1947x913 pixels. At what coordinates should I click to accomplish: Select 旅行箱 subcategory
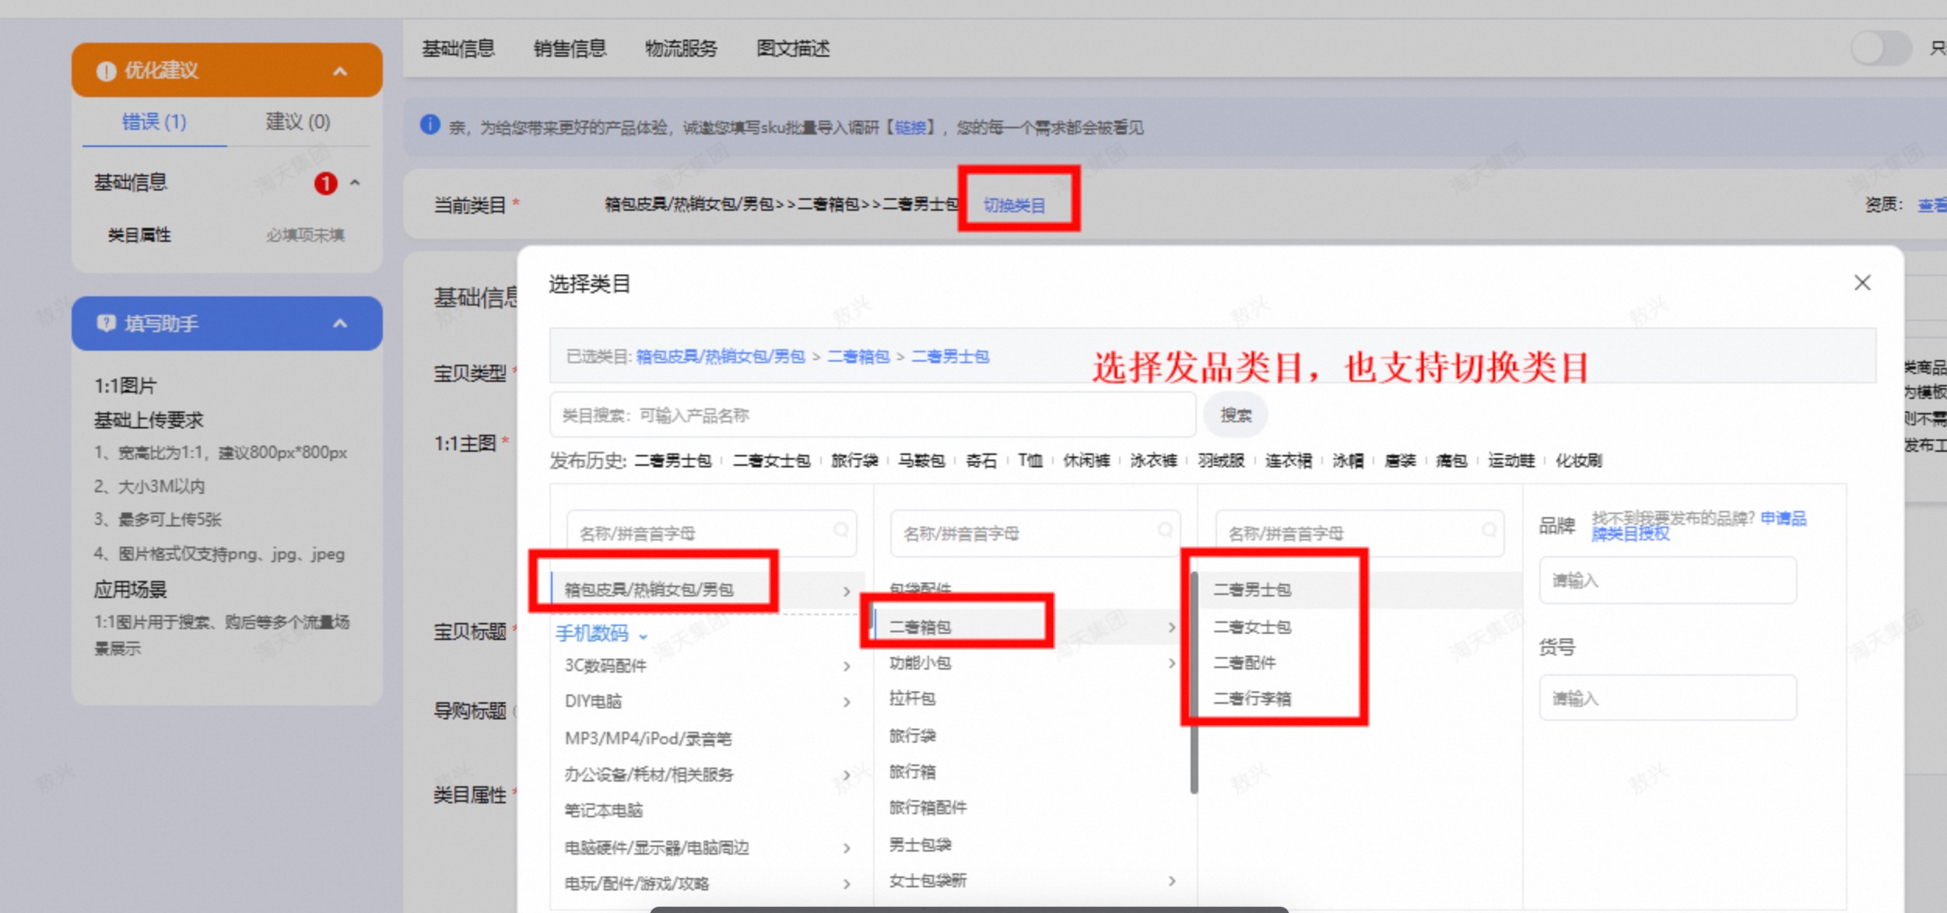click(x=913, y=772)
